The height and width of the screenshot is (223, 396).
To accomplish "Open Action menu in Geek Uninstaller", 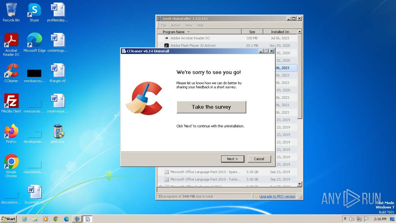I will [176, 25].
